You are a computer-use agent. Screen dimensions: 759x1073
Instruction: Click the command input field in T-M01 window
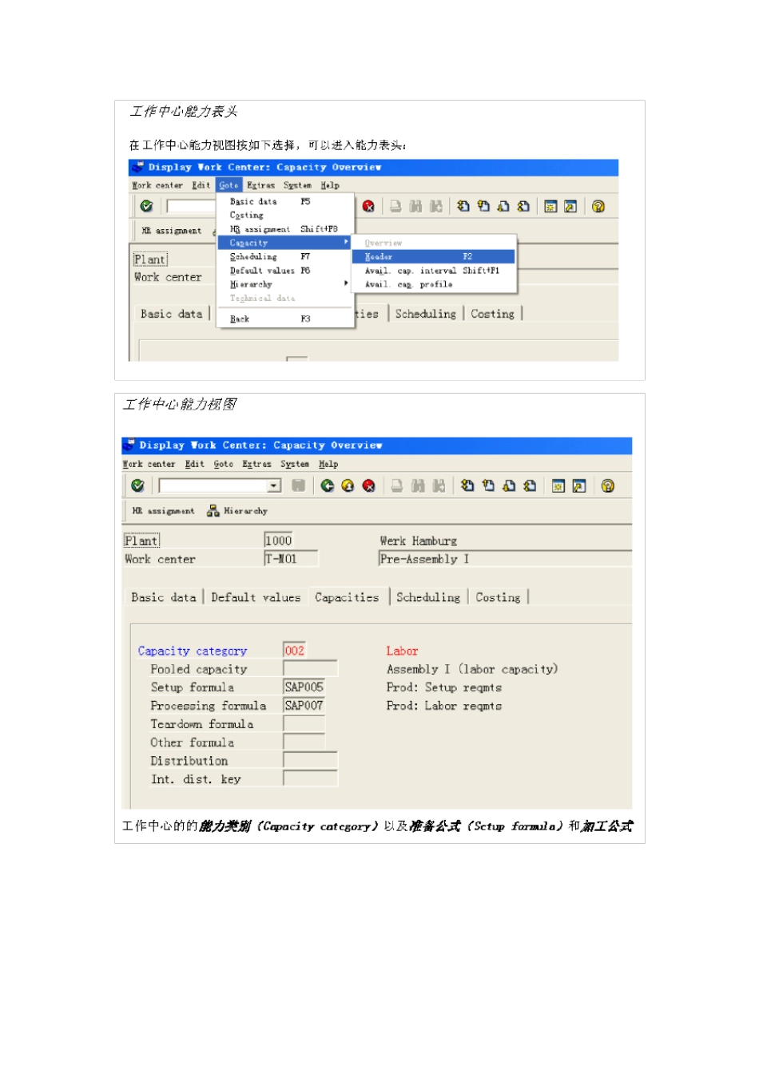coord(213,485)
